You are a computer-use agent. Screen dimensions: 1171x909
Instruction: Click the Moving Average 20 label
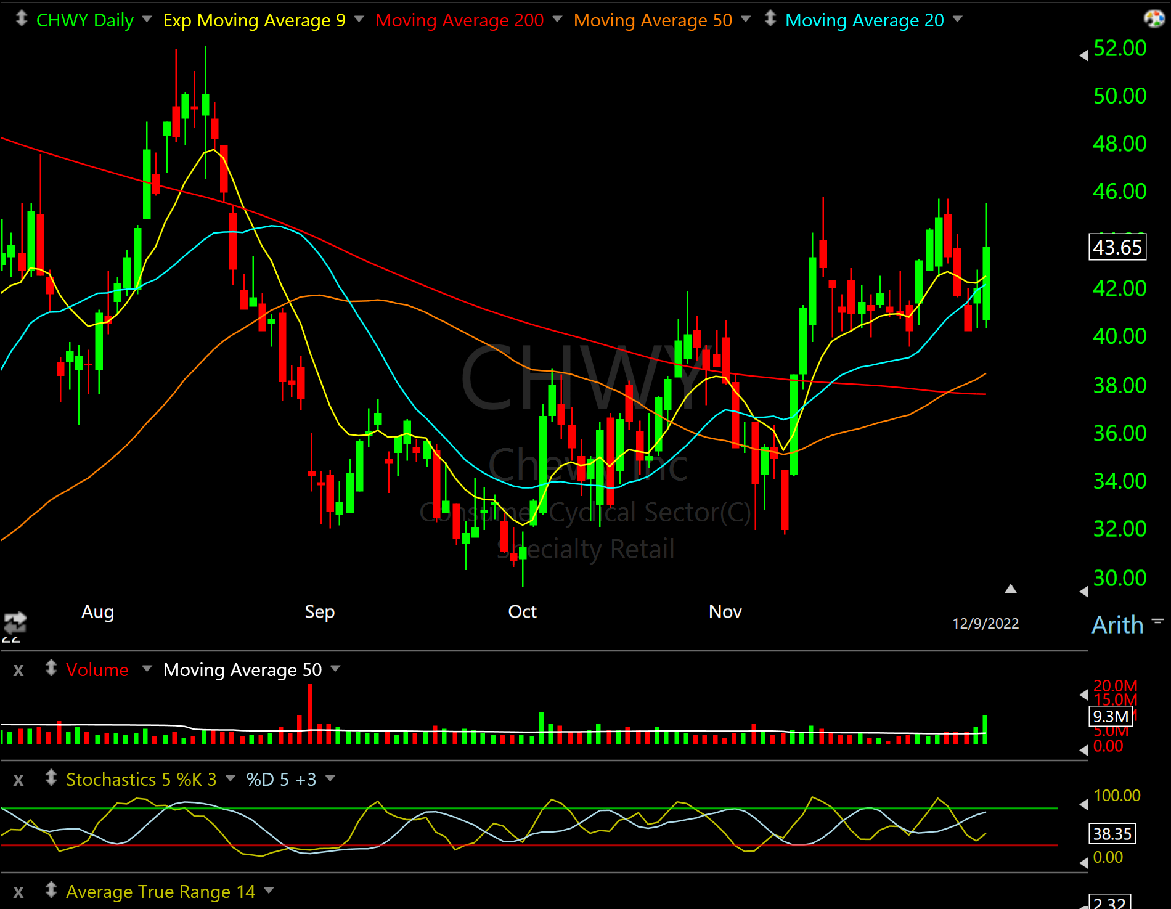tap(865, 20)
